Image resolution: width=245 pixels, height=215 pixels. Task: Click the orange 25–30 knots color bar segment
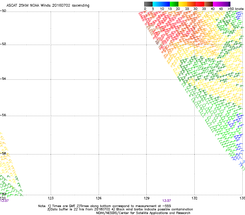click(x=191, y=4)
